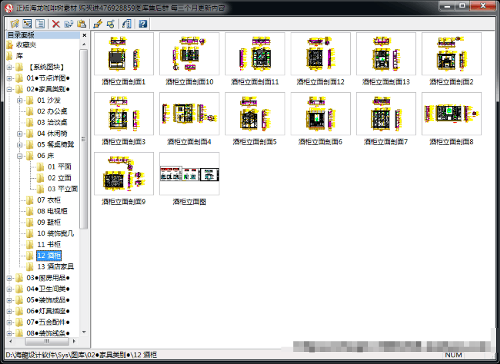Viewport: 500px width, 364px height.
Task: Collapse the 02●家具类别● tree node
Action: pyautogui.click(x=9, y=89)
